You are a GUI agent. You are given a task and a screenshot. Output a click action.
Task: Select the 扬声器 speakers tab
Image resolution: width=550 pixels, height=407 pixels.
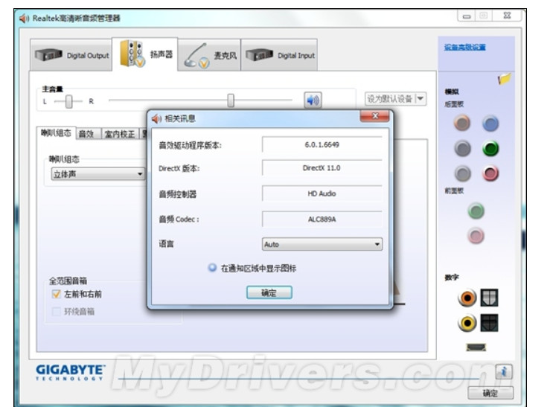tap(145, 54)
